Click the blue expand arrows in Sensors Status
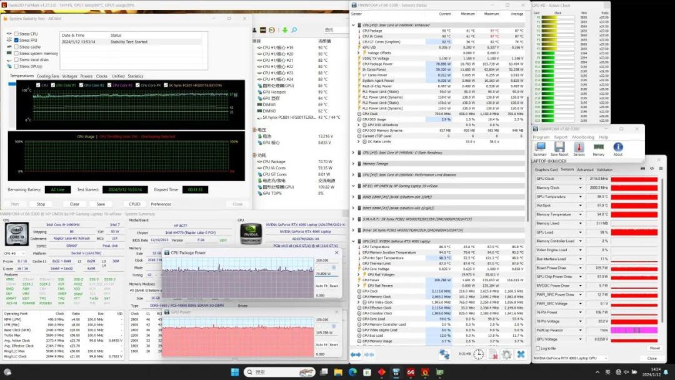 coord(356,354)
